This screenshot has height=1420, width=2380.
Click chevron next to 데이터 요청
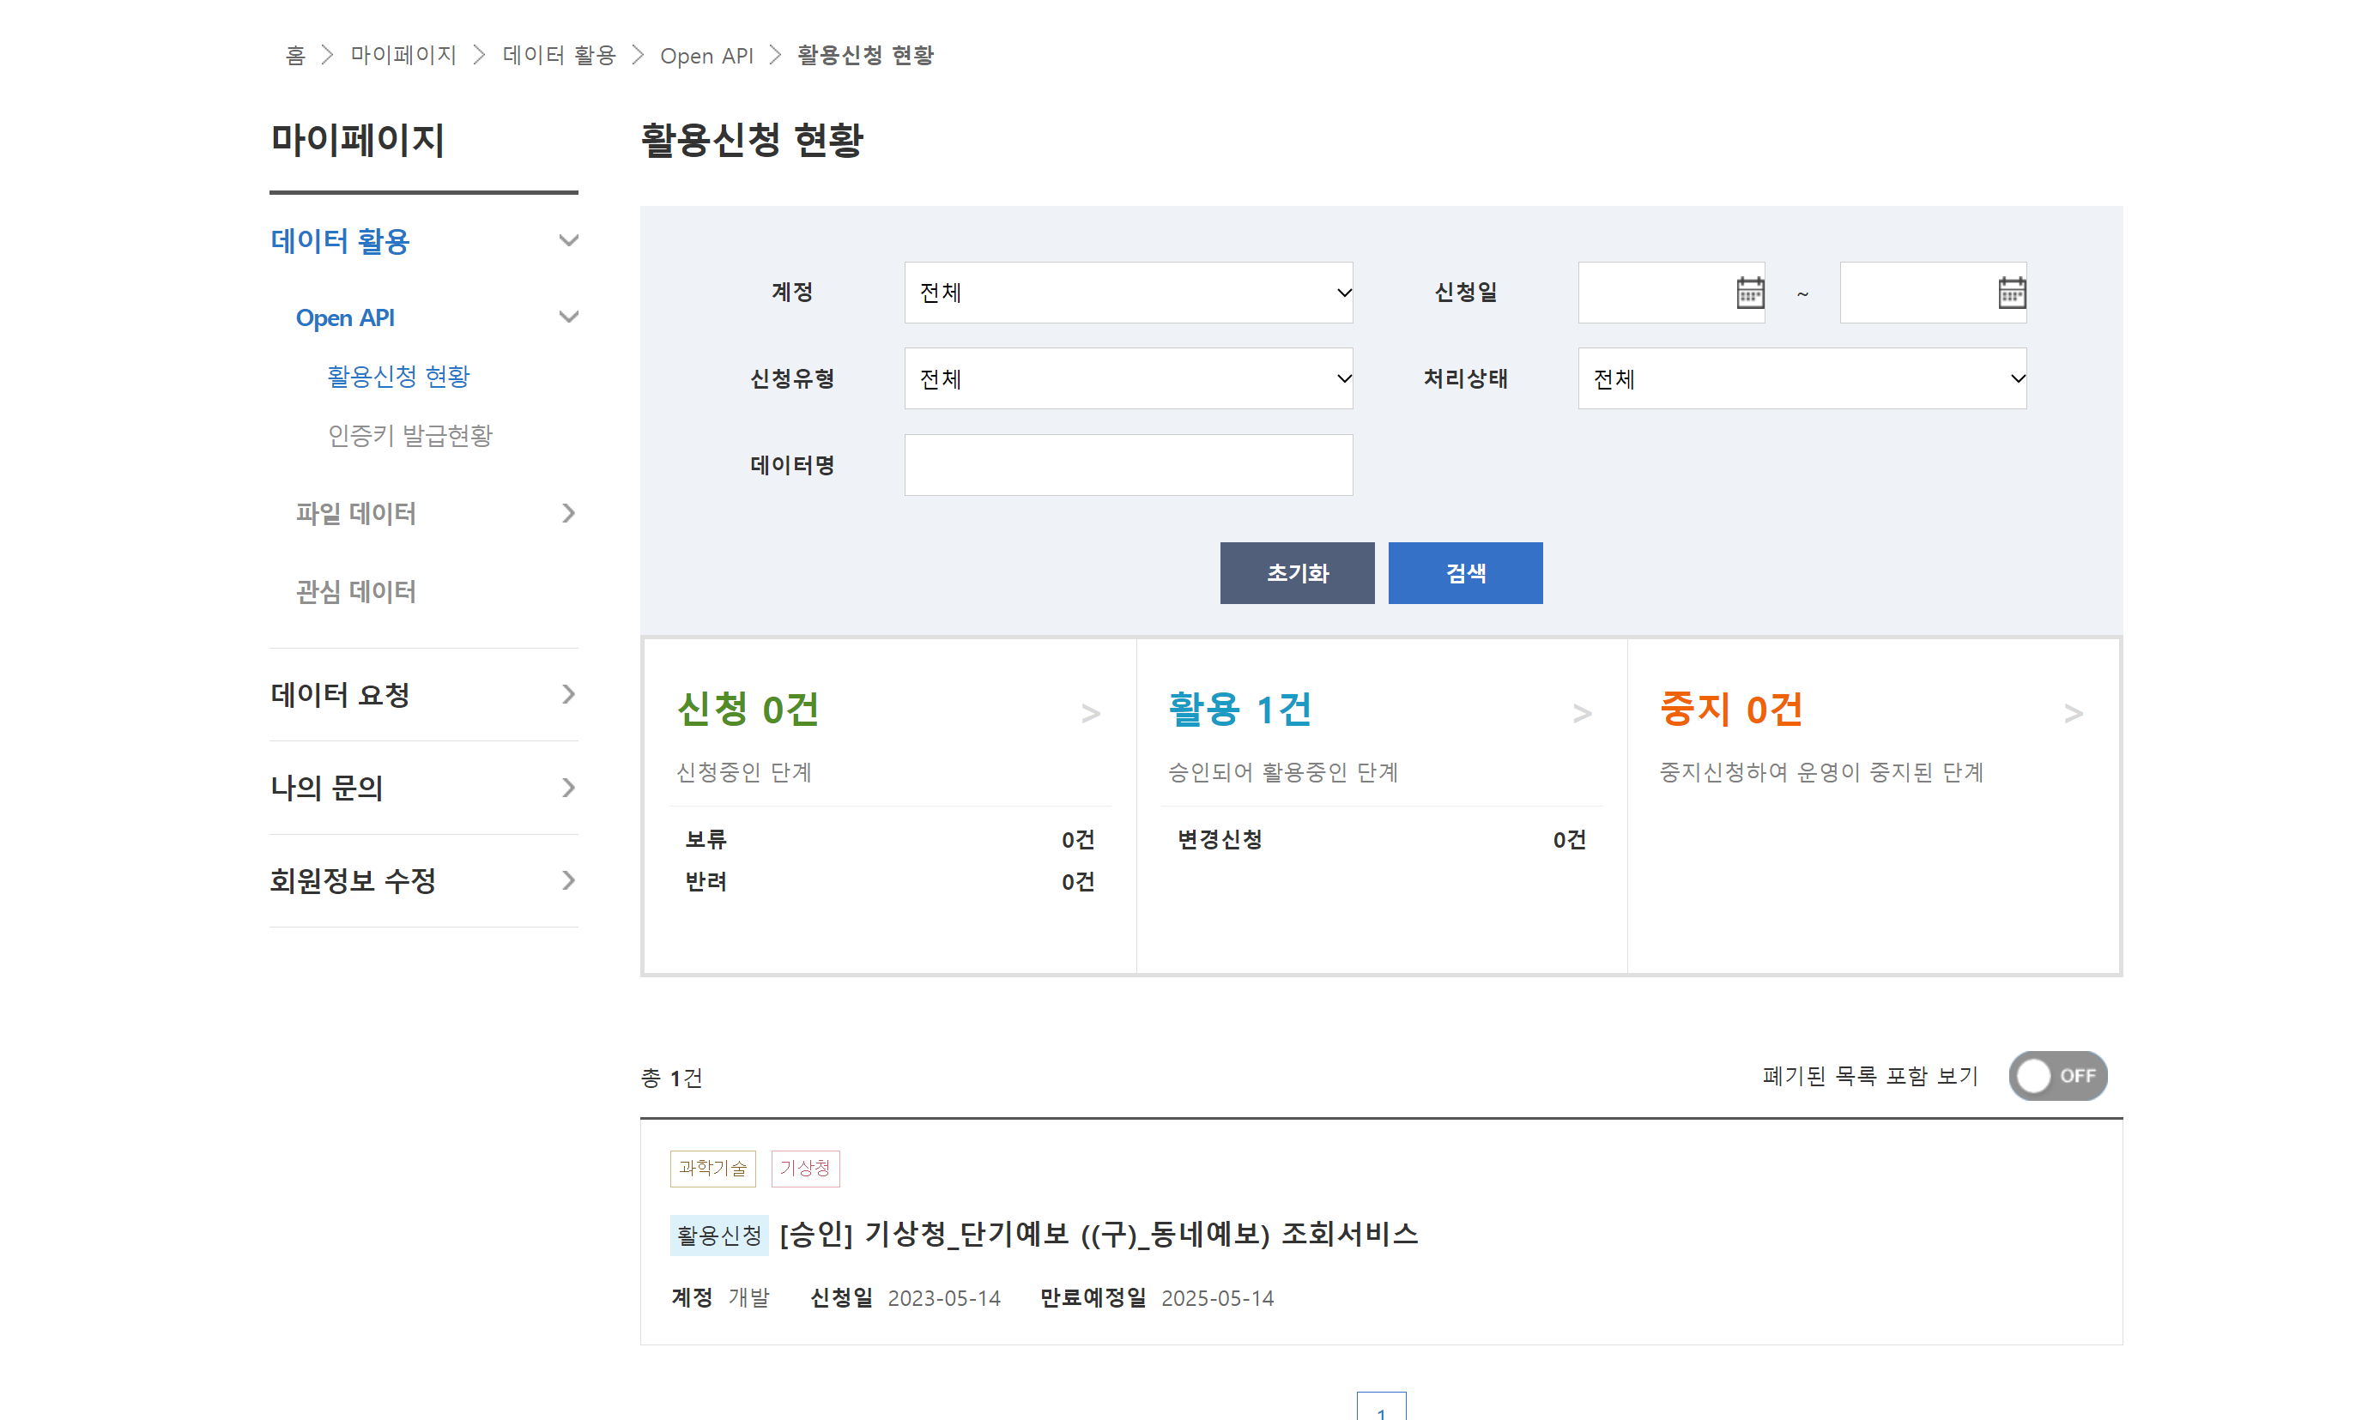(568, 694)
